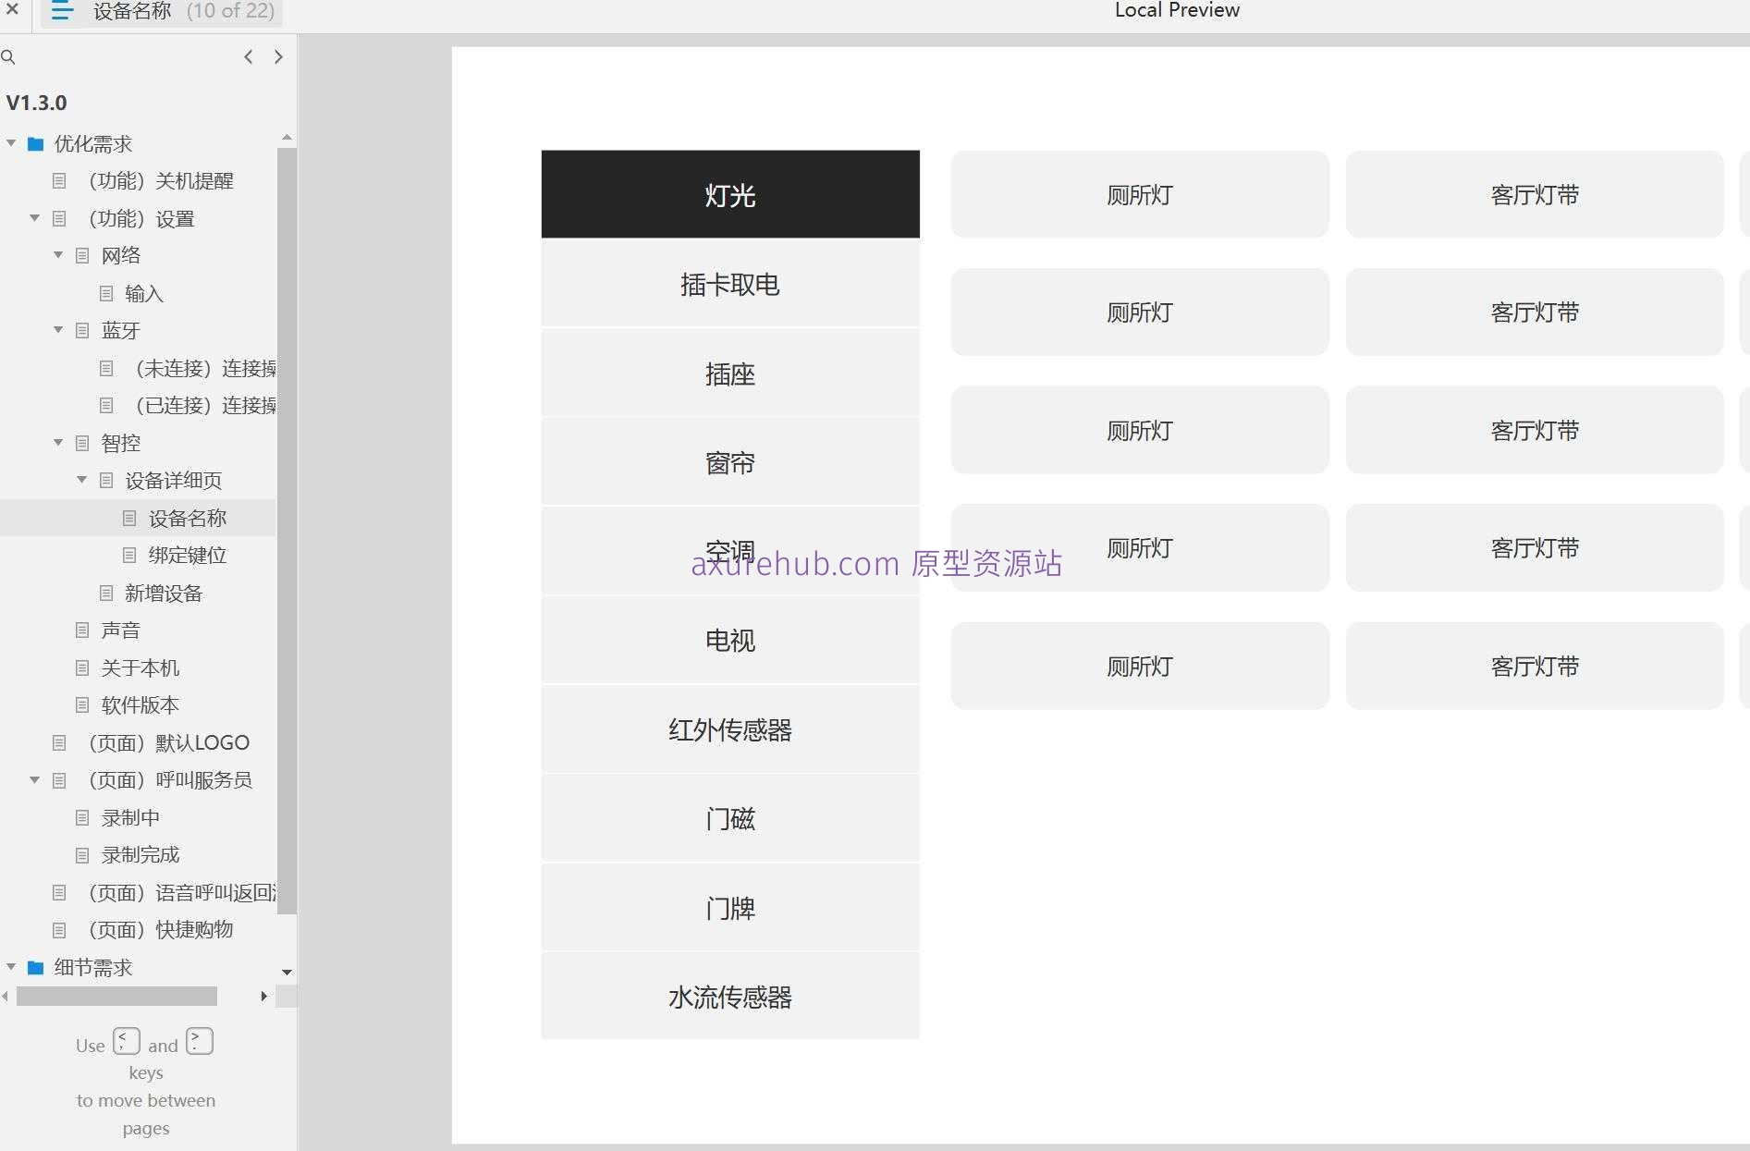Click the last 客厅灯带 device button
Screen dimensions: 1750x1151
(1534, 666)
